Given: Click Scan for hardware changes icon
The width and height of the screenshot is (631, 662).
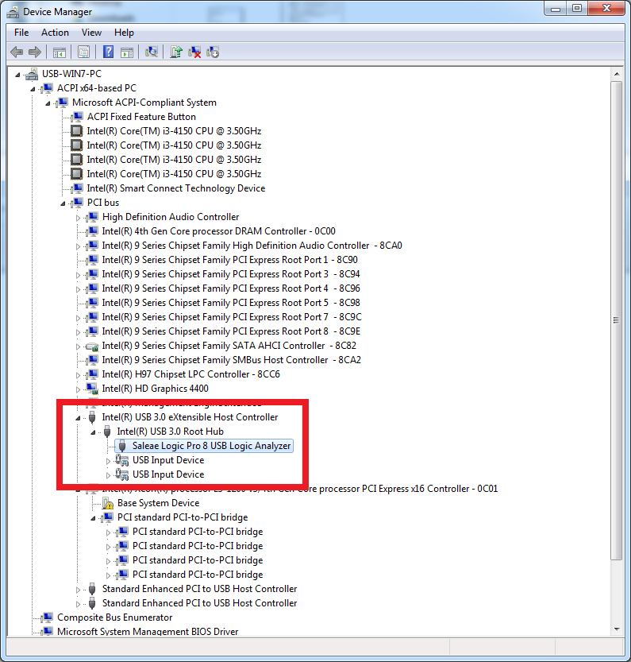Looking at the screenshot, I should click(x=152, y=52).
